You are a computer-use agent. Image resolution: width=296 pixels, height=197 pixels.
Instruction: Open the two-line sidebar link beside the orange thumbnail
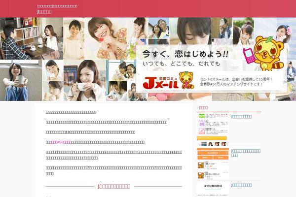pos(246,153)
